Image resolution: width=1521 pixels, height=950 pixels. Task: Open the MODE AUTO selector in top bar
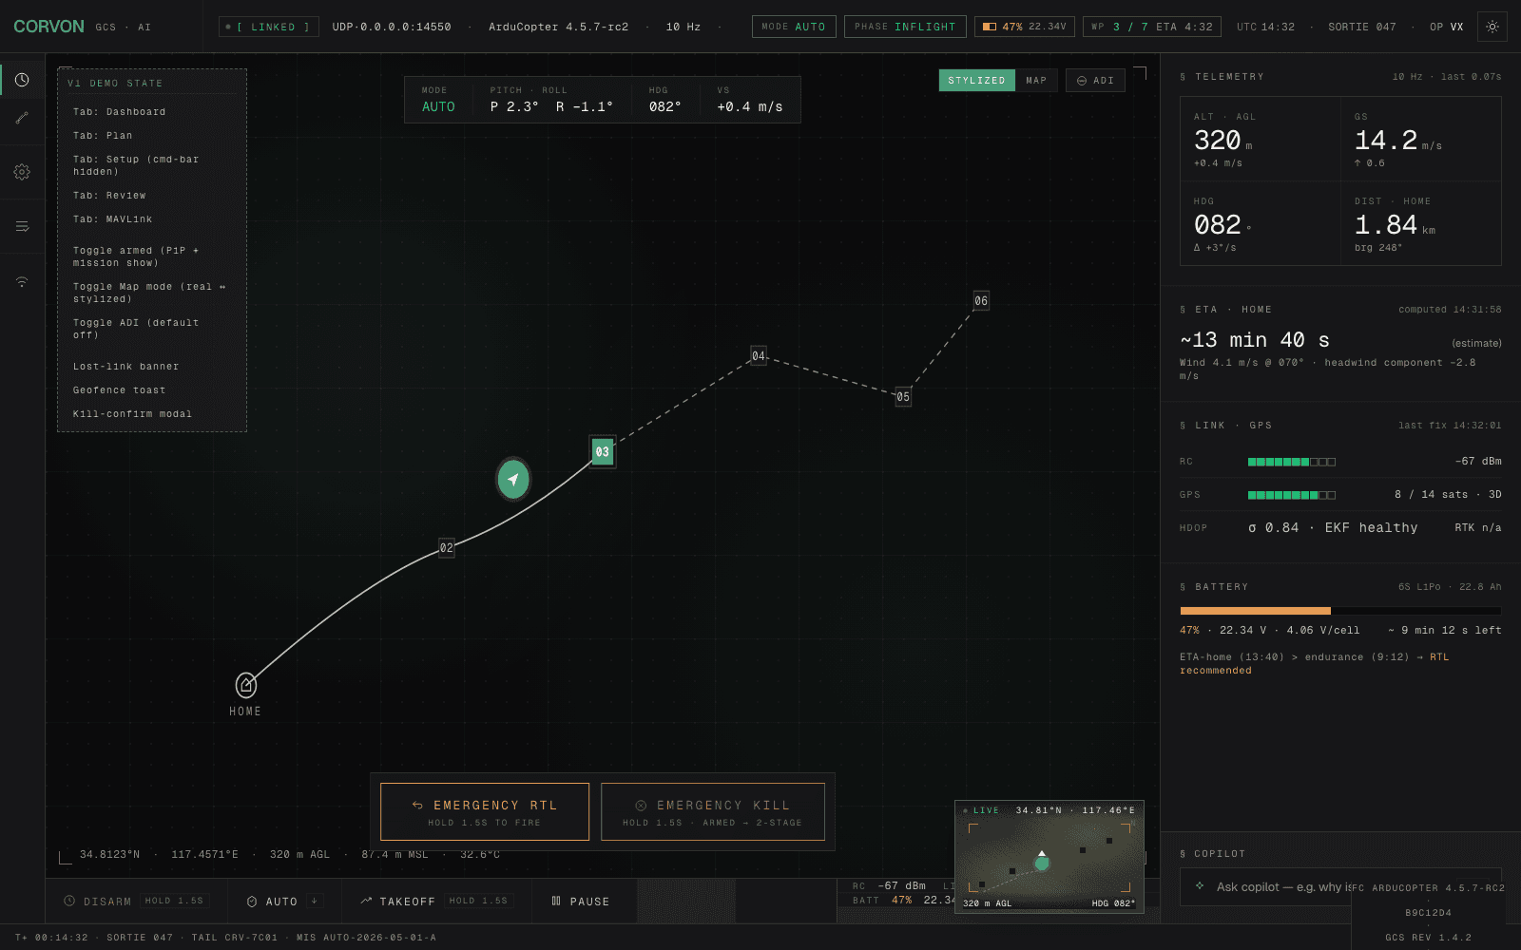click(794, 27)
